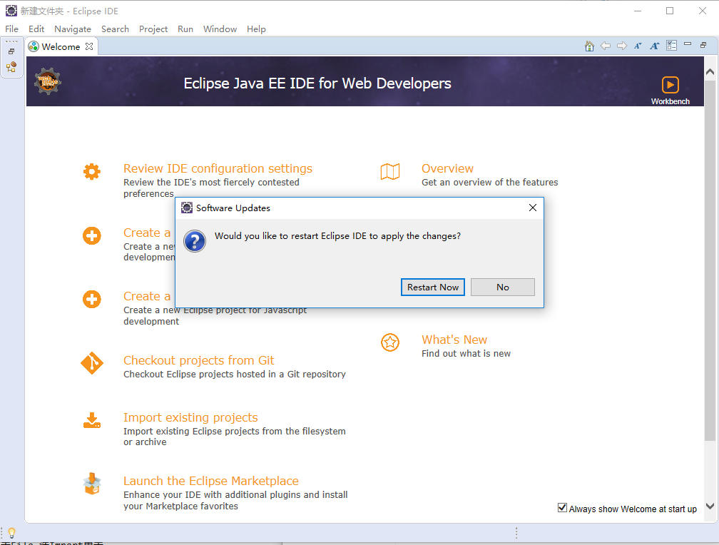This screenshot has width=719, height=545.
Task: Click 'Get an overview of the features' text
Action: click(490, 182)
